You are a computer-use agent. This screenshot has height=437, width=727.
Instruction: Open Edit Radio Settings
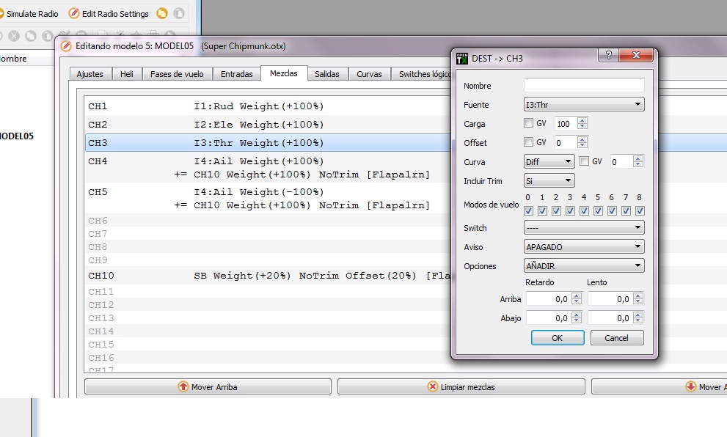pos(109,14)
